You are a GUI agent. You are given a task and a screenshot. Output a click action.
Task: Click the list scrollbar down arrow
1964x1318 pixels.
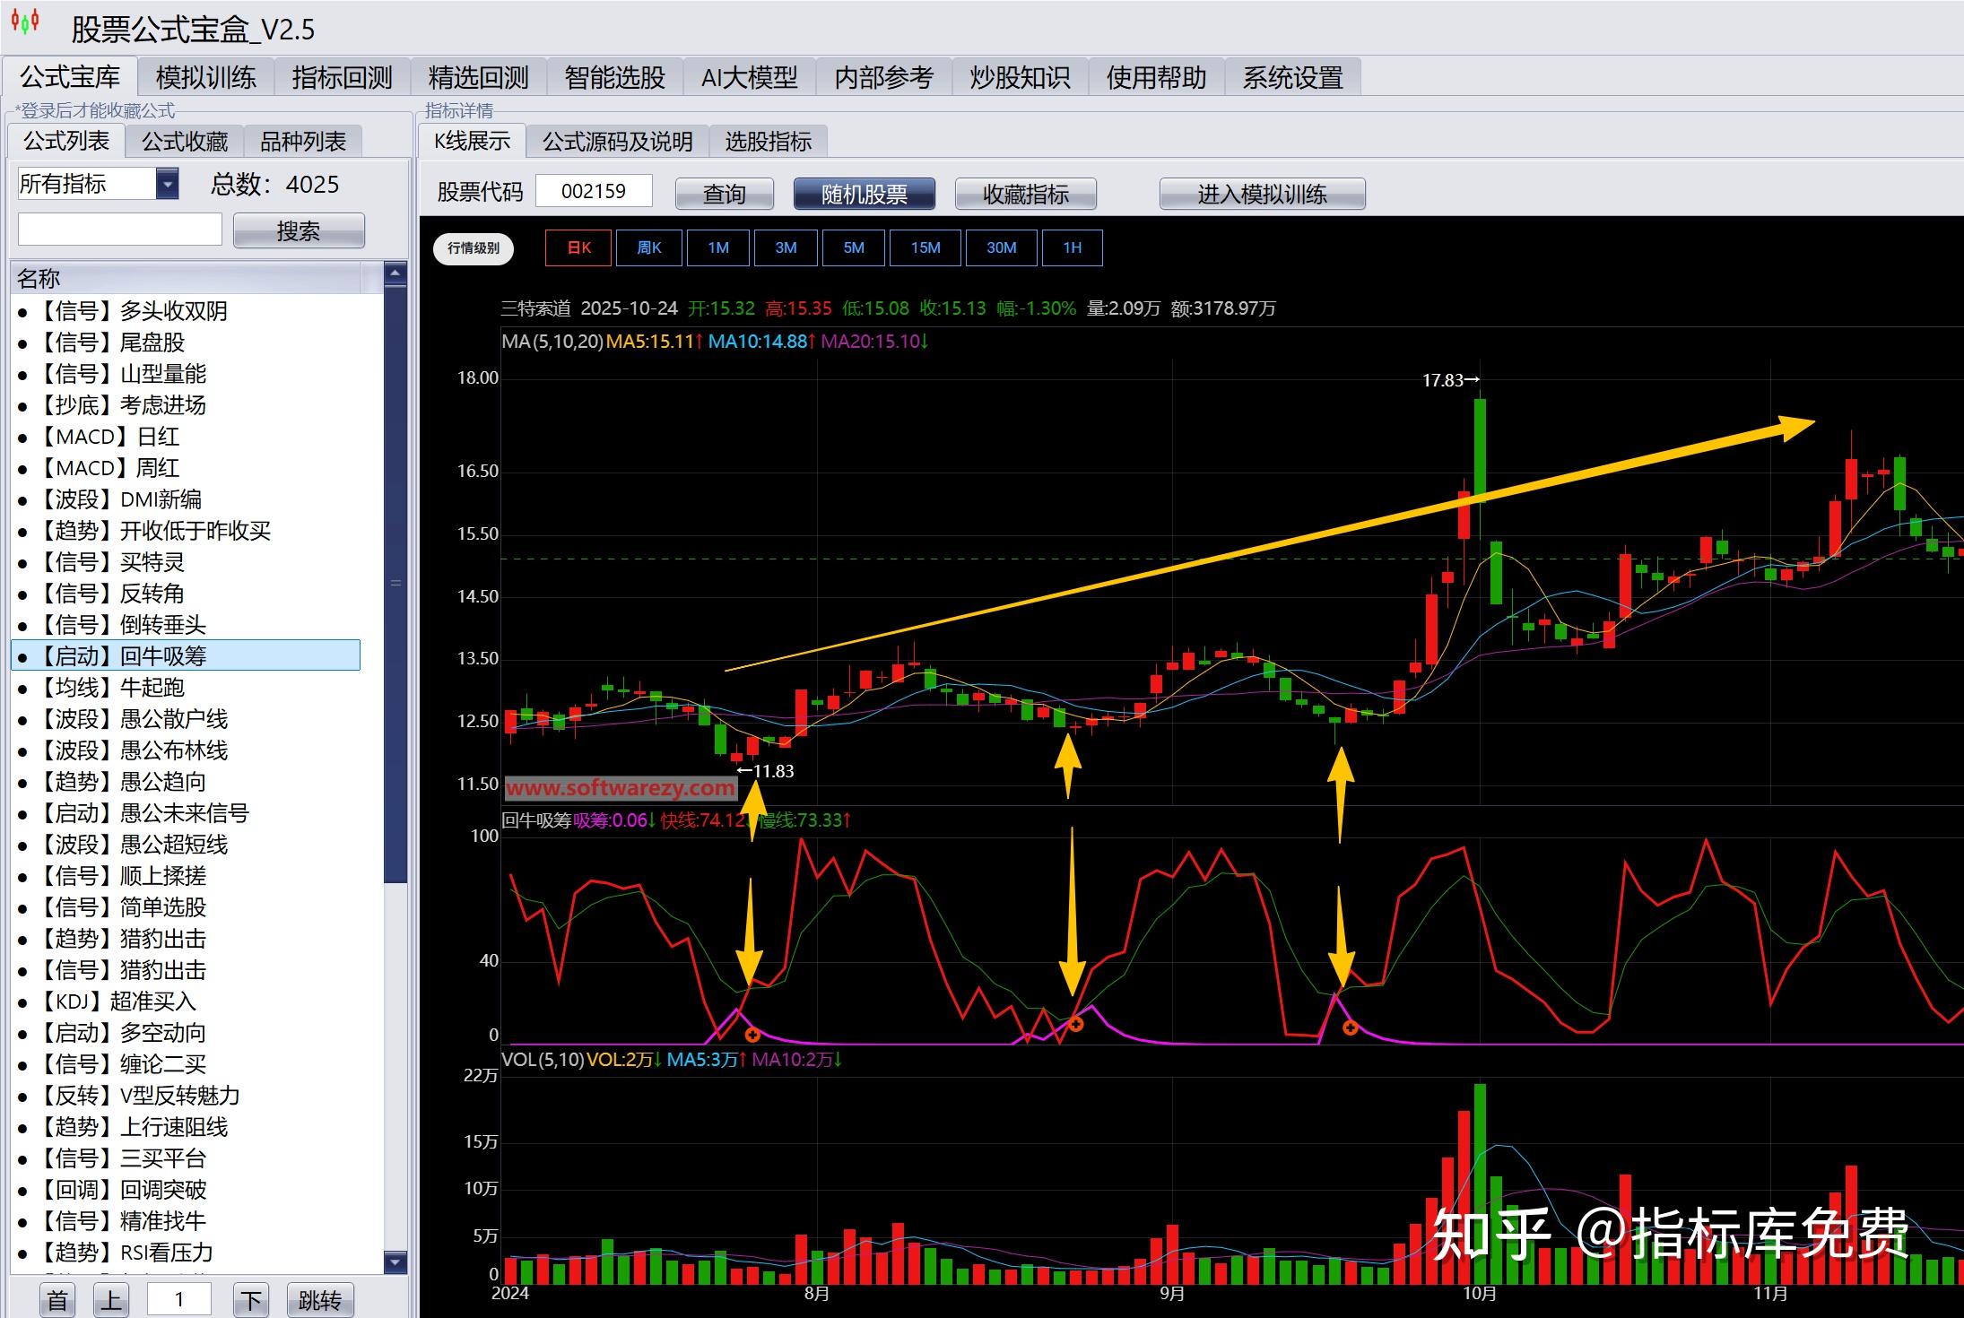395,1262
